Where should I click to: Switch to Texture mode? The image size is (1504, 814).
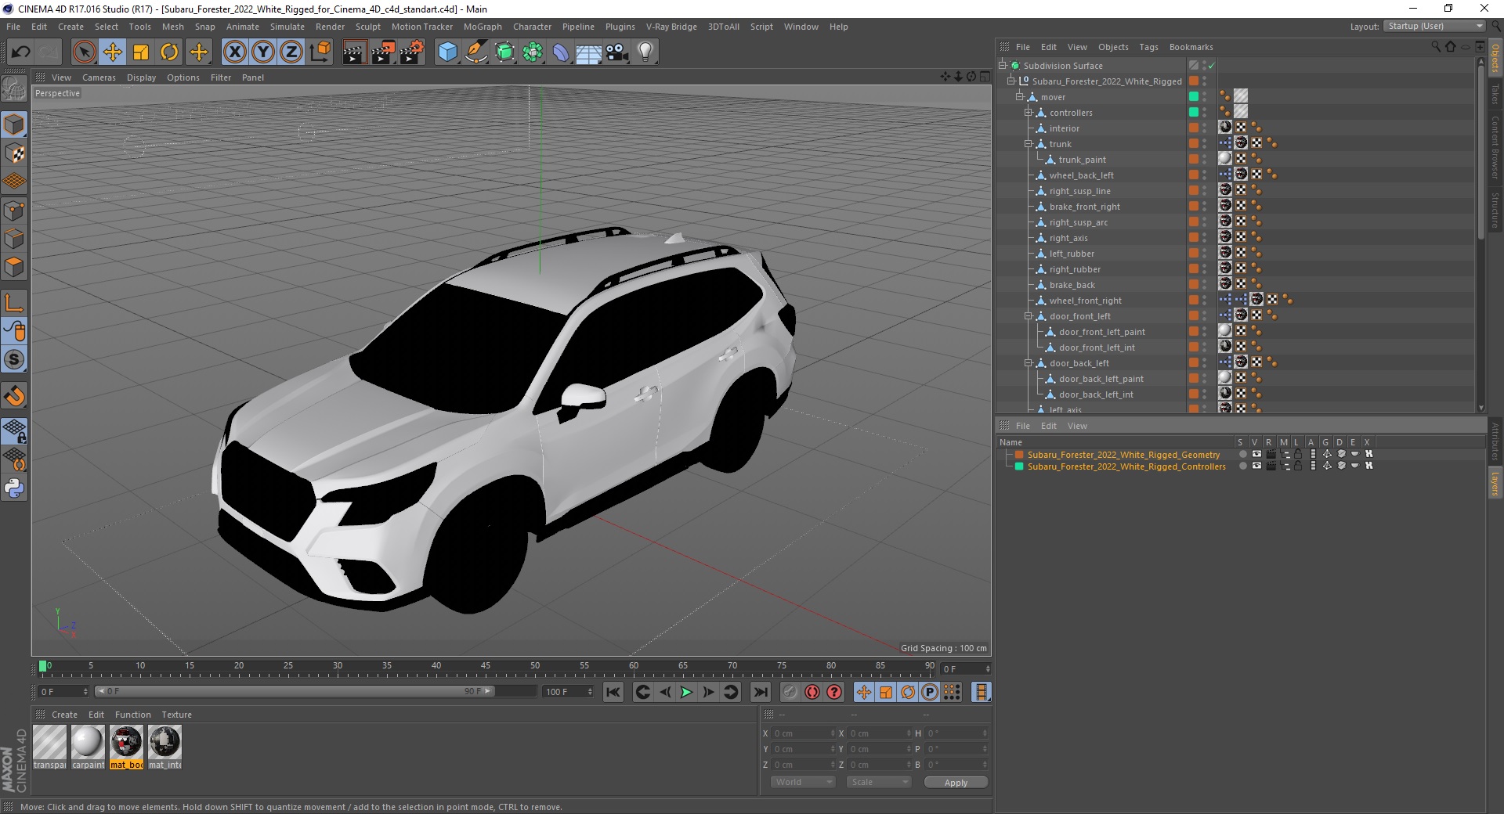14,153
